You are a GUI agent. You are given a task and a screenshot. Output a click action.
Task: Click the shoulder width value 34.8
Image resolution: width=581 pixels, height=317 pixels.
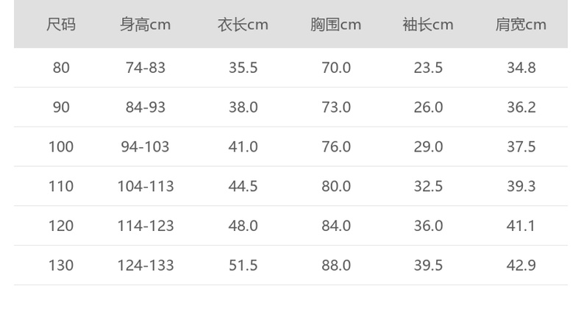click(x=521, y=68)
